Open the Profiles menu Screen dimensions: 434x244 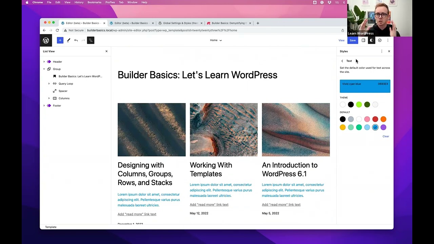tap(110, 2)
